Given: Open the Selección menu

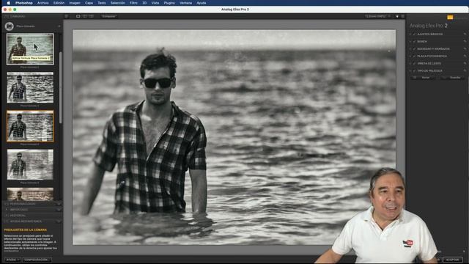Looking at the screenshot, I should 117,3.
